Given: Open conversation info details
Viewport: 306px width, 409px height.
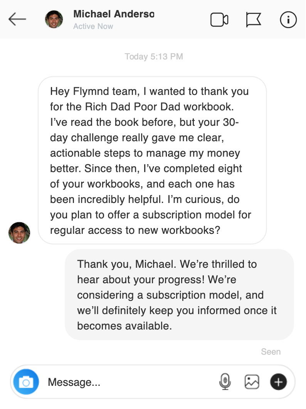Looking at the screenshot, I should click(288, 20).
